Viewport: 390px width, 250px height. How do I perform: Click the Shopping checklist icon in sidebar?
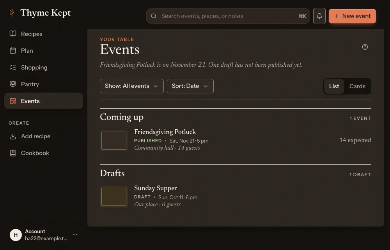(x=13, y=67)
